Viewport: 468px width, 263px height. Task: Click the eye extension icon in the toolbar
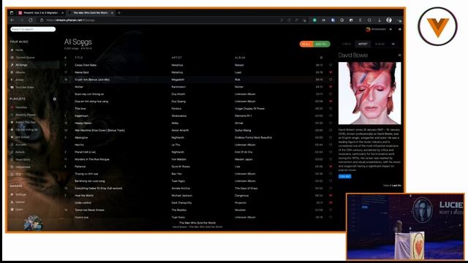coord(323,20)
